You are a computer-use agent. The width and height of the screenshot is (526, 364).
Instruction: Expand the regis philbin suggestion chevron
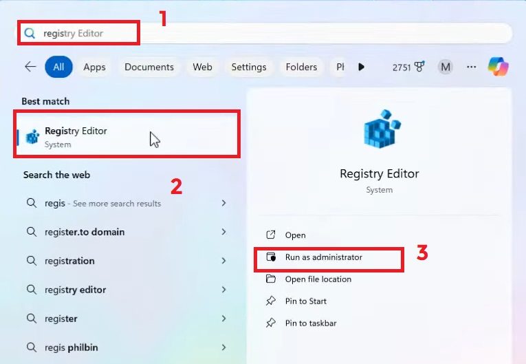223,347
